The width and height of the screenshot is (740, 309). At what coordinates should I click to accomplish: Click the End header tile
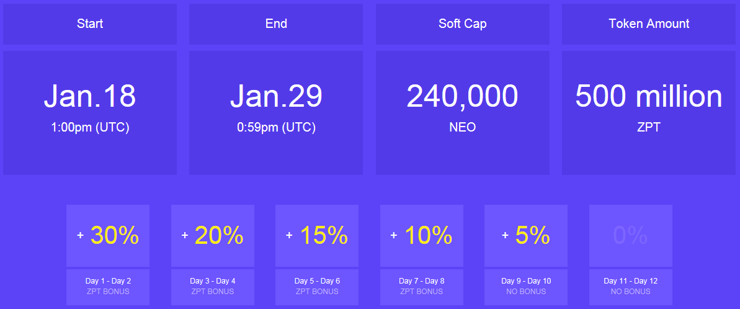[x=276, y=24]
